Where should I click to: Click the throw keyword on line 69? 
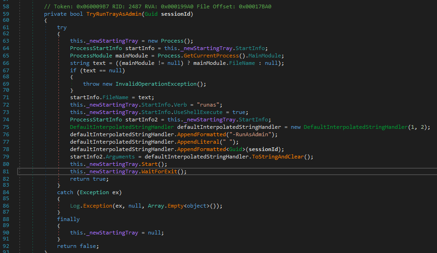click(x=91, y=84)
